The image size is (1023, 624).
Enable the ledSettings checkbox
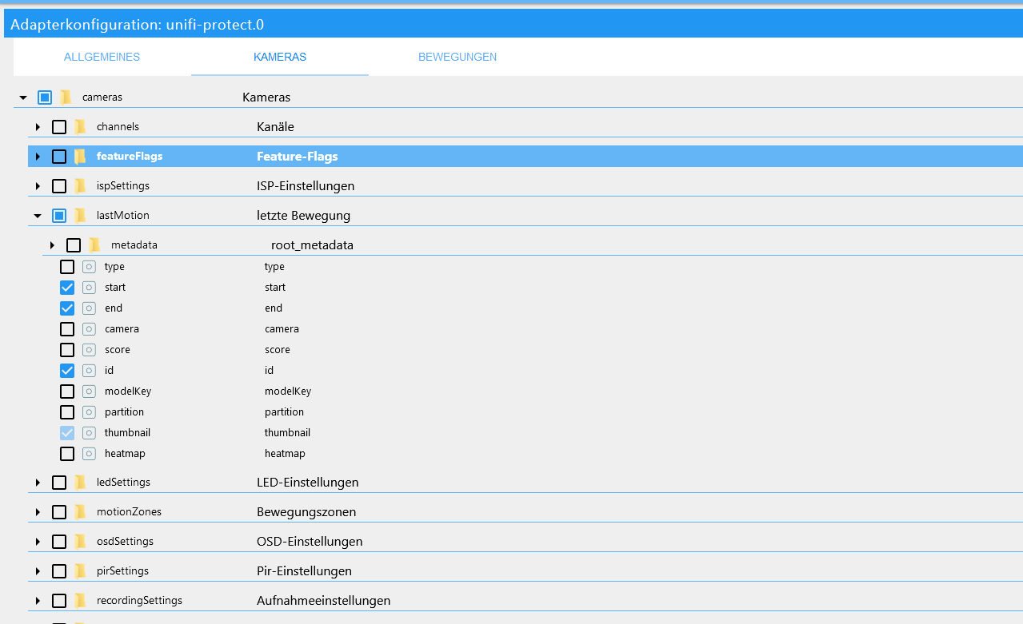pyautogui.click(x=59, y=483)
